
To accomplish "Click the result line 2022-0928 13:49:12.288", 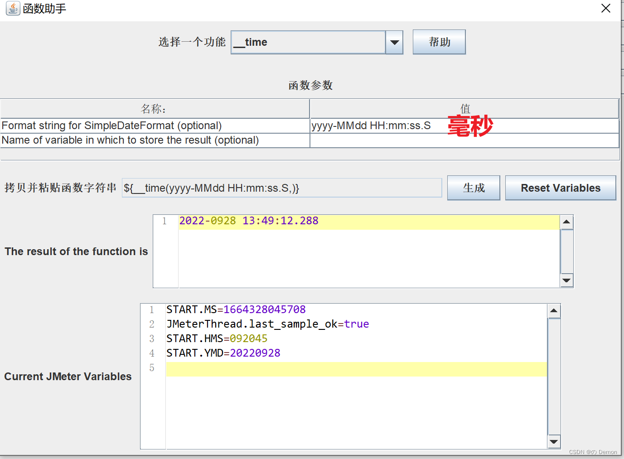I will pos(249,221).
